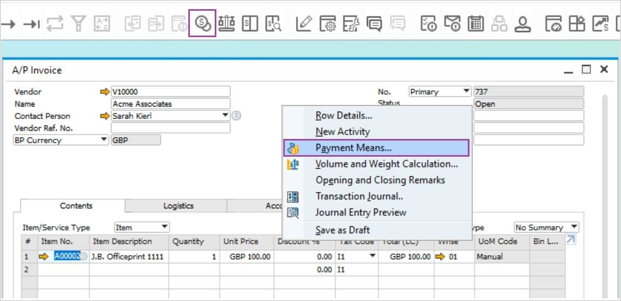The height and width of the screenshot is (301, 621).
Task: Open Volume and Weight Calculation scales toolbar icon
Action: [227, 24]
